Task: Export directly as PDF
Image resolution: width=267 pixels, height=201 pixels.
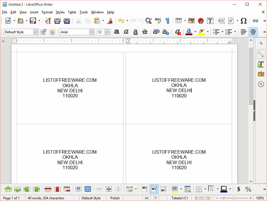Action: [x=48, y=21]
